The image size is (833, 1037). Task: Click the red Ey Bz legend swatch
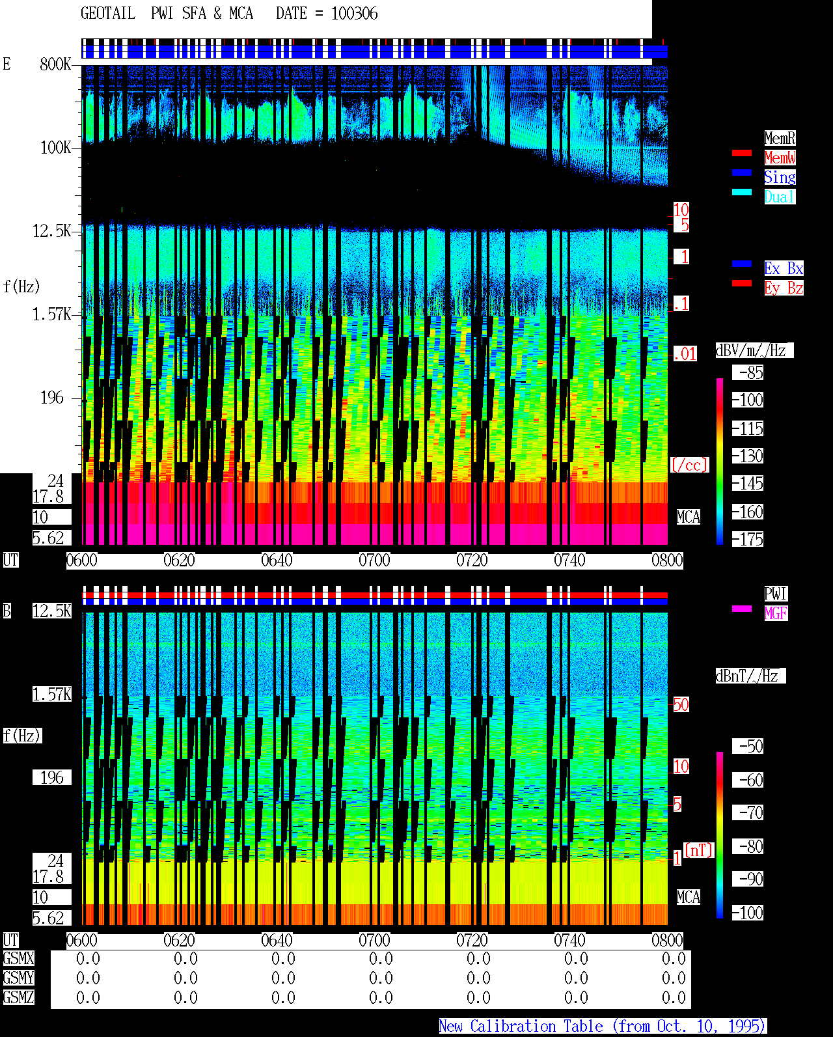click(x=742, y=283)
